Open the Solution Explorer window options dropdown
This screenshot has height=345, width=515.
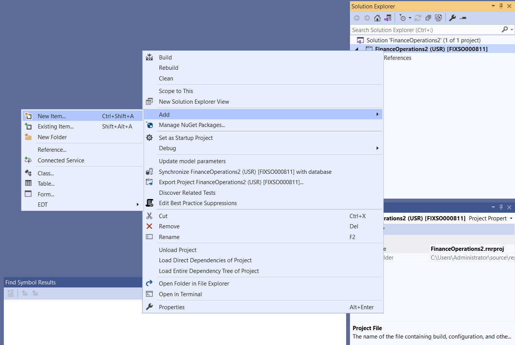tap(493, 6)
